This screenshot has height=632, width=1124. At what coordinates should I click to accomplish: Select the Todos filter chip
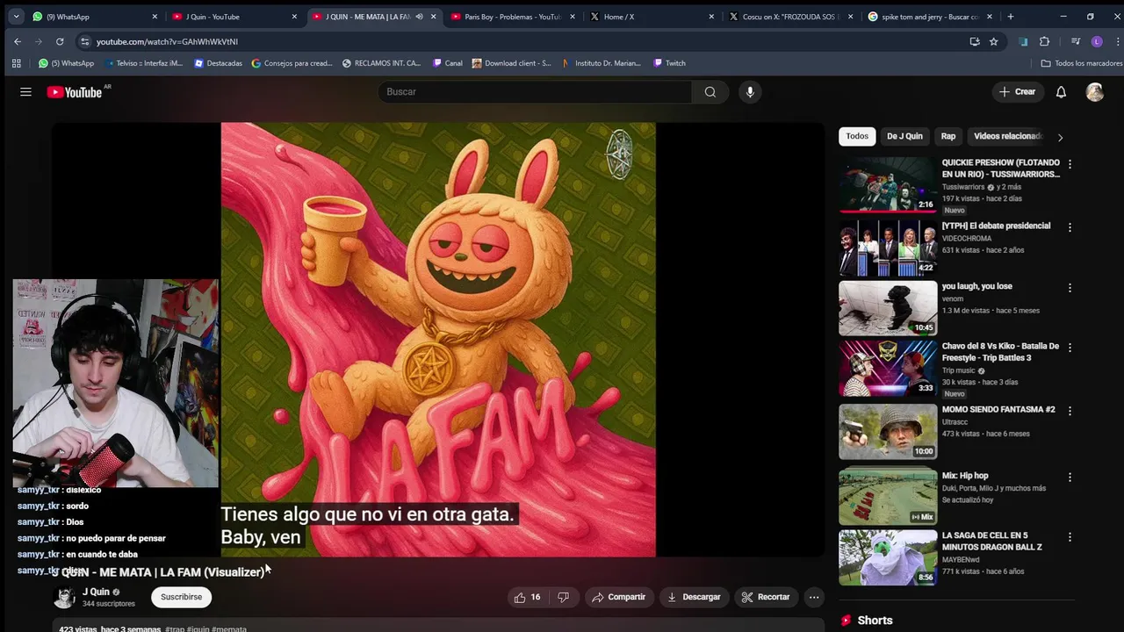coord(857,136)
